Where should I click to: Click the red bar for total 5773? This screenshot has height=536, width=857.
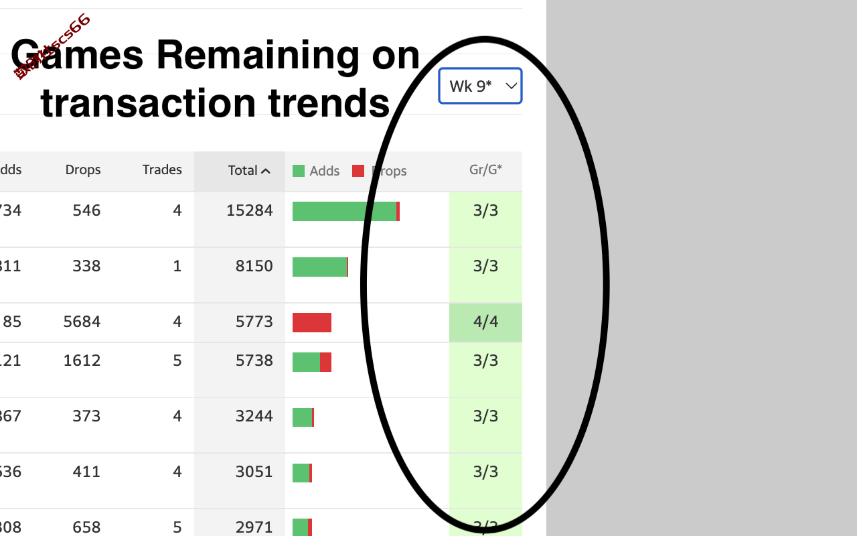coord(312,322)
